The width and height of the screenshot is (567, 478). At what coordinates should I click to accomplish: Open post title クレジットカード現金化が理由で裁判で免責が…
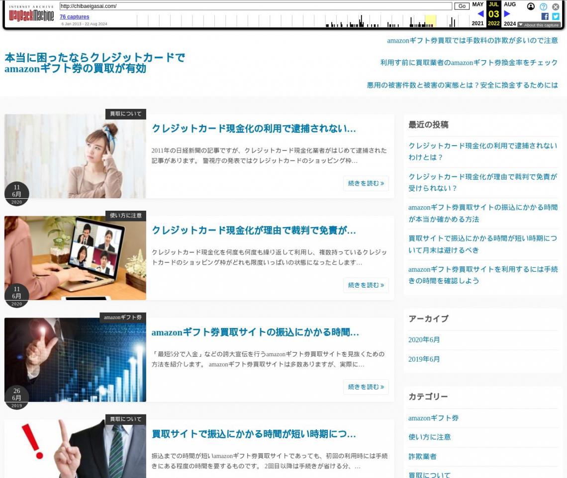tap(254, 231)
